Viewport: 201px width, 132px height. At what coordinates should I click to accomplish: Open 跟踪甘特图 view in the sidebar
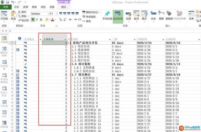pyautogui.click(x=5, y=51)
